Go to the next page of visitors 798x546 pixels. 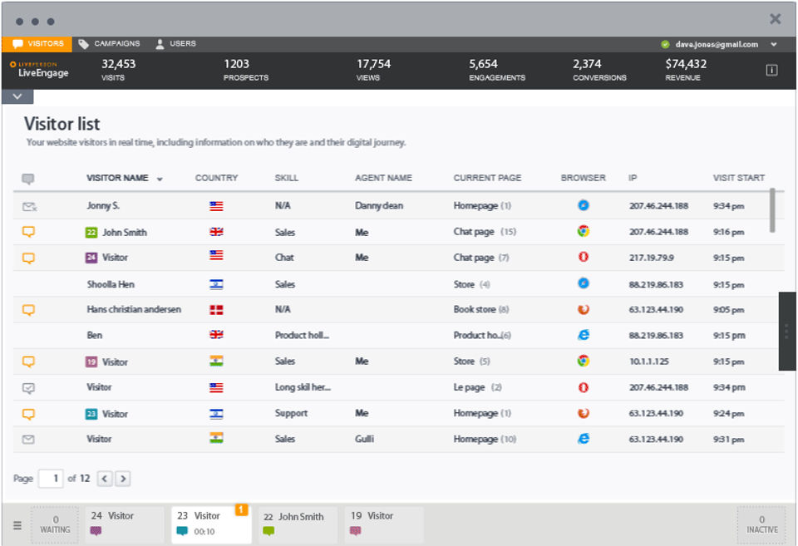[x=122, y=479]
